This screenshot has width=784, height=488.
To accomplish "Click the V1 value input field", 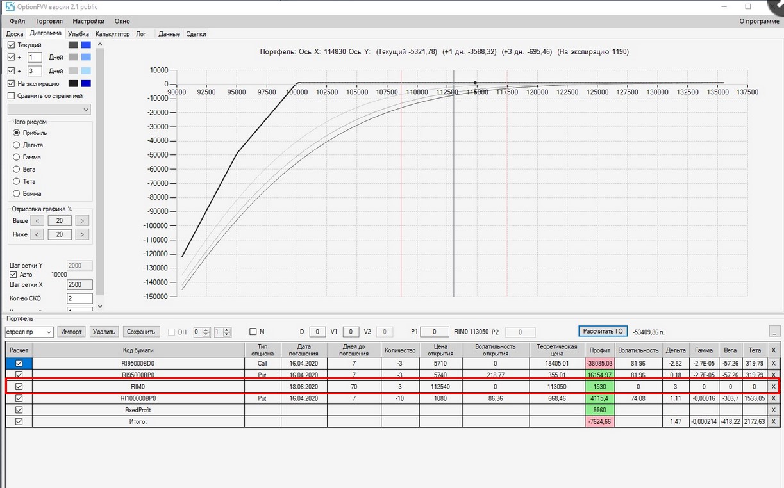I will (351, 332).
